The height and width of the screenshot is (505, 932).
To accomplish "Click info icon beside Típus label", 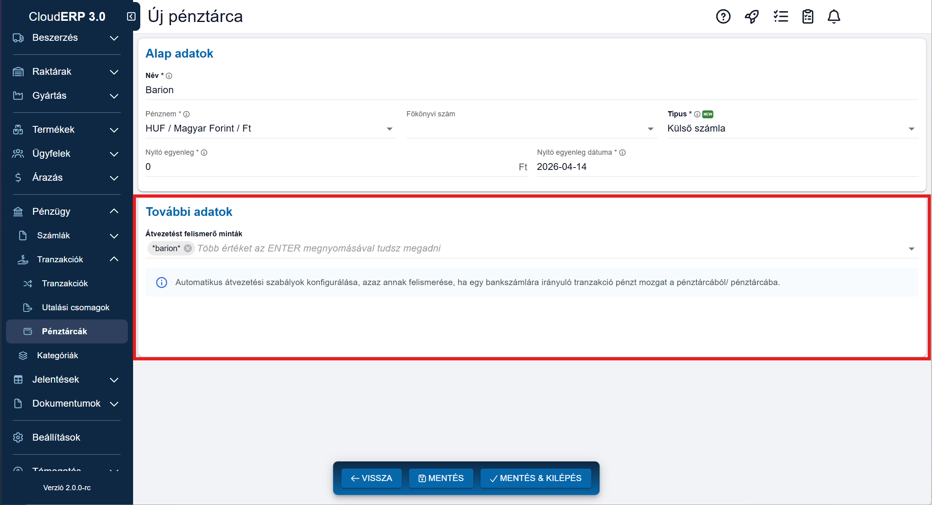I will [x=697, y=114].
